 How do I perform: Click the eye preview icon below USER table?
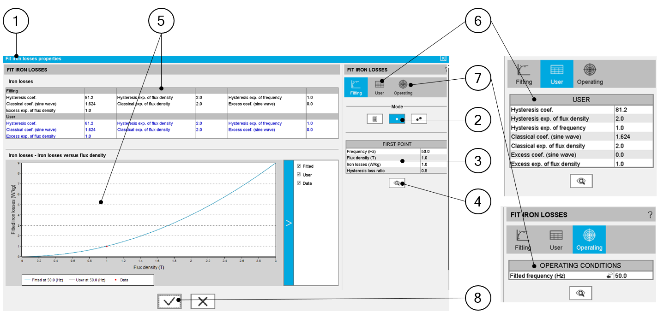pyautogui.click(x=581, y=182)
